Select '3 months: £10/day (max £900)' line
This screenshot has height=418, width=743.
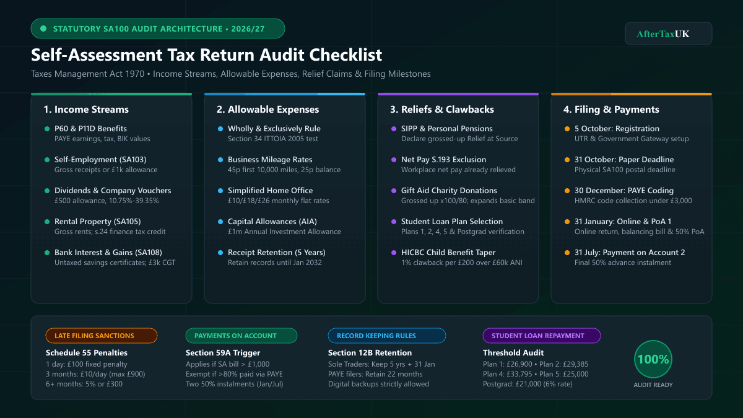pos(95,374)
